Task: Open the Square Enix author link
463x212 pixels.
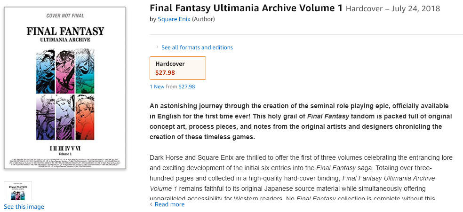Action: (174, 19)
